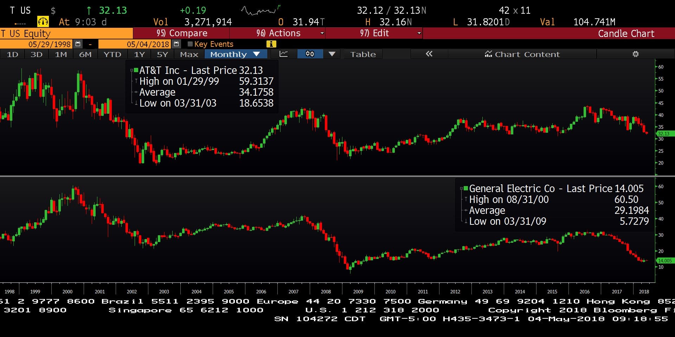Select the 5Y range tab
675x337 pixels.
(162, 54)
